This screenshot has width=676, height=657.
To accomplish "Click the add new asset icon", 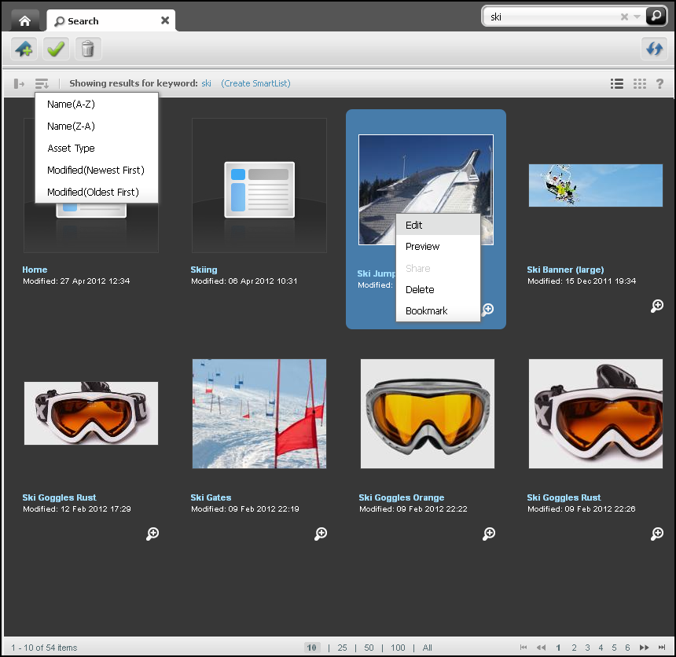I will click(x=24, y=49).
